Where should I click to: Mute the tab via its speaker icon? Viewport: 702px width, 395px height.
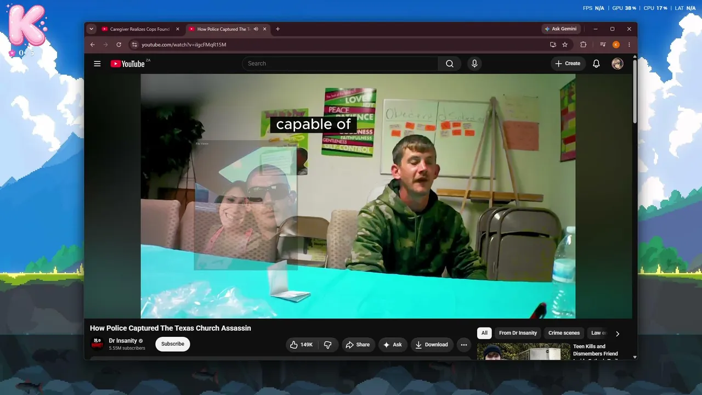[256, 29]
